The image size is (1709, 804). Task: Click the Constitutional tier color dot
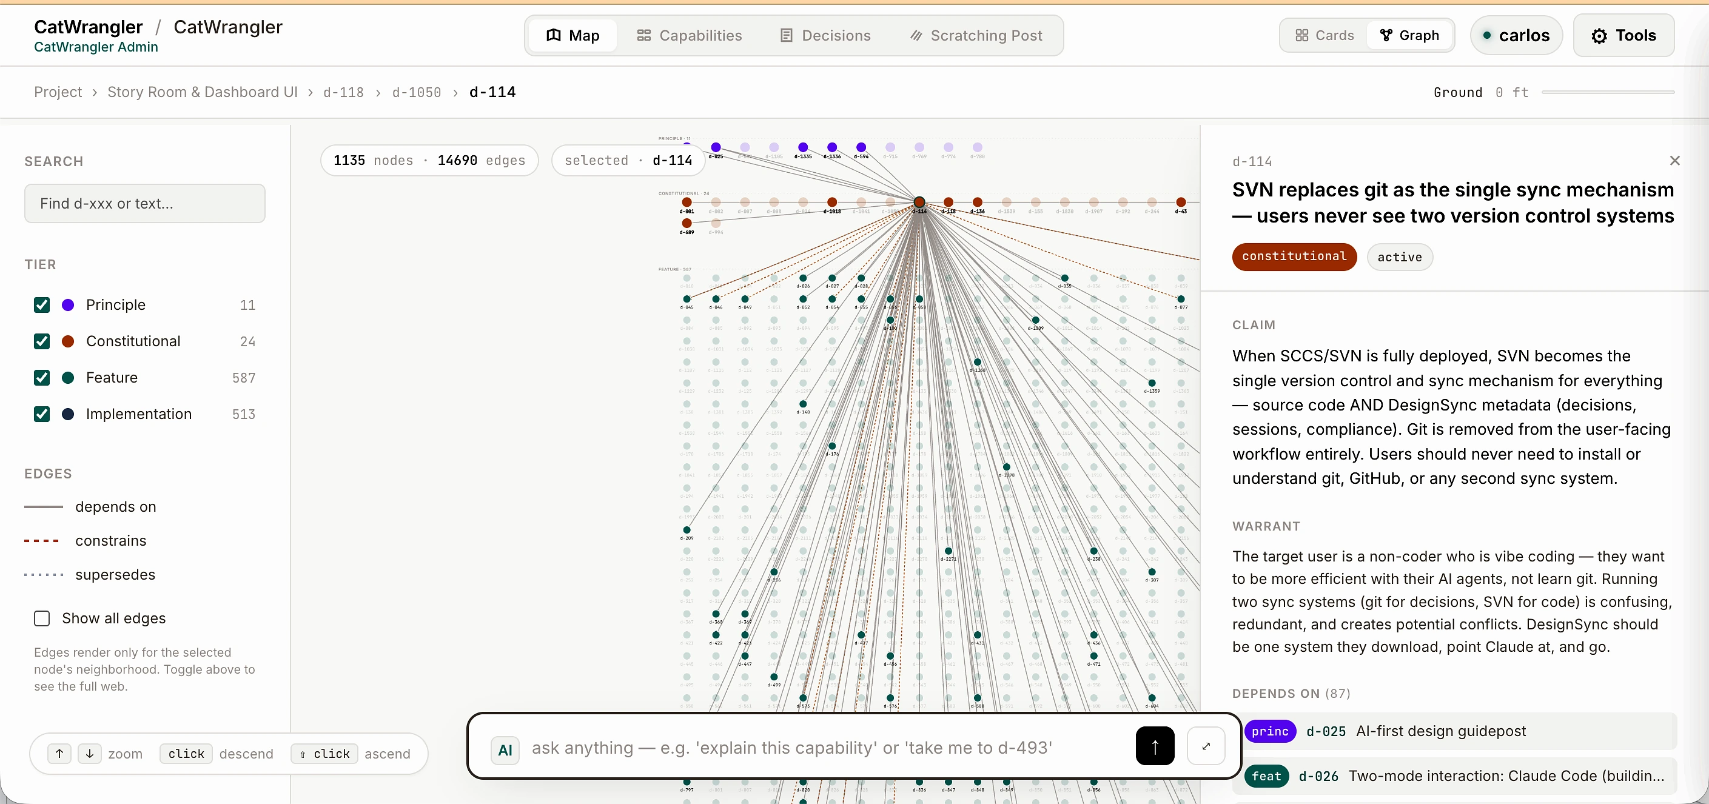(x=68, y=341)
